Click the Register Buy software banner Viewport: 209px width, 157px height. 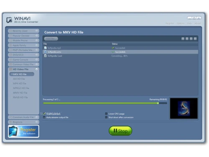[23, 131]
